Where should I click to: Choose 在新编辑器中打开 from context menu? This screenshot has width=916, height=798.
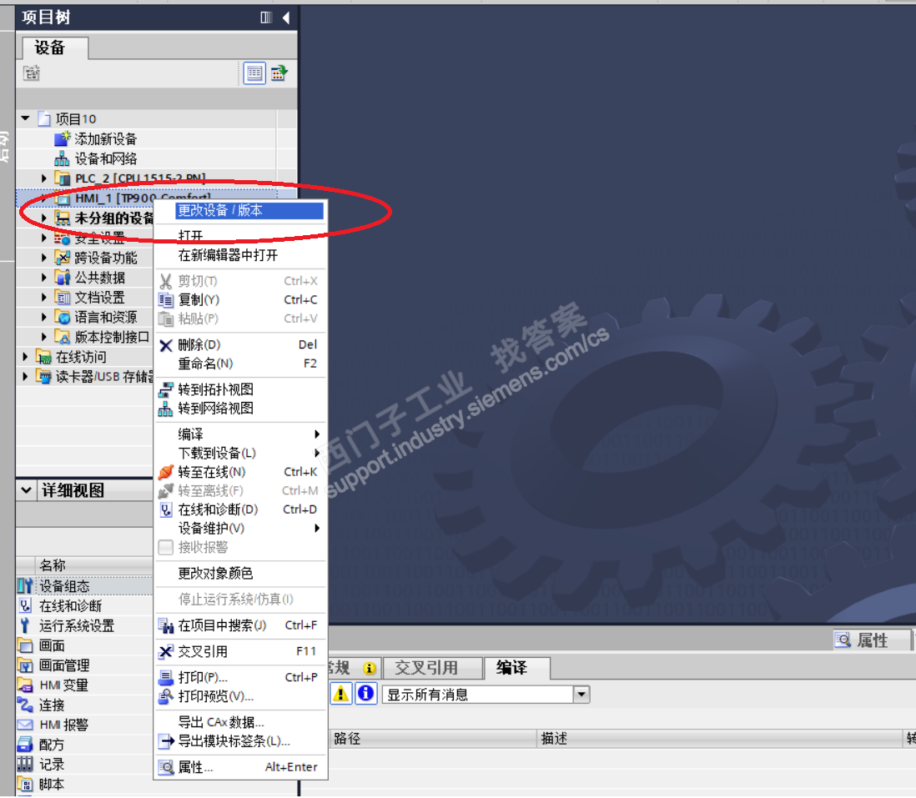pyautogui.click(x=228, y=255)
